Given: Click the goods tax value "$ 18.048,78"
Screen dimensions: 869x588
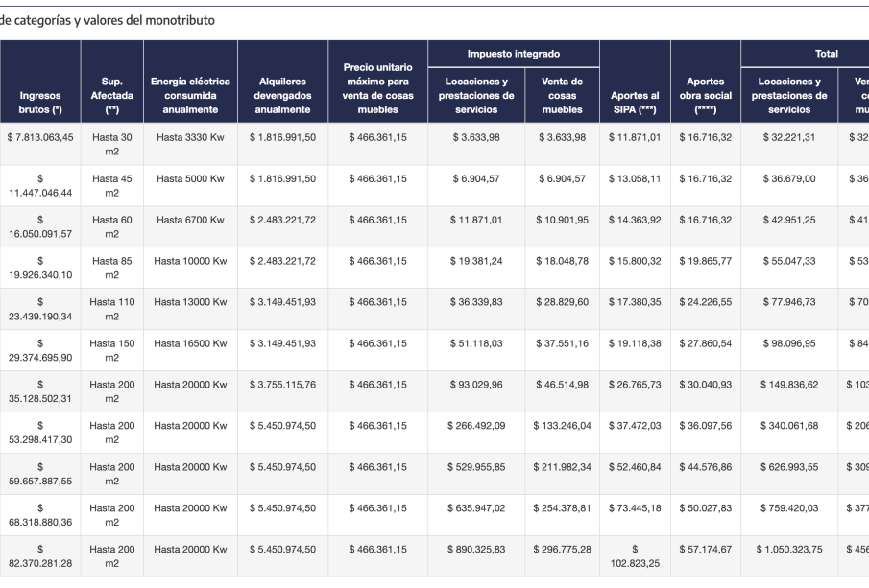Looking at the screenshot, I should (562, 261).
